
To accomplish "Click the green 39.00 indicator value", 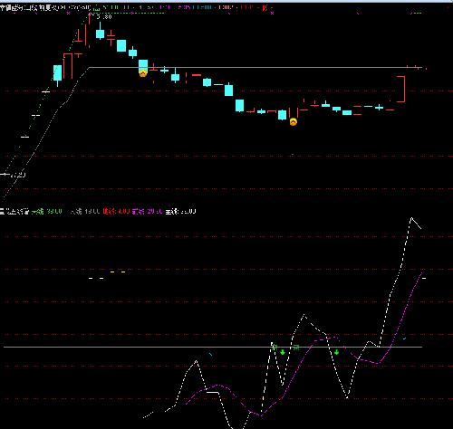I will click(54, 212).
